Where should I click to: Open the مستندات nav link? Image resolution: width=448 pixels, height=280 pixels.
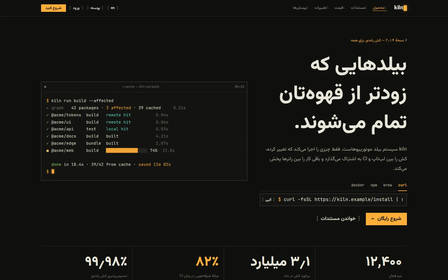tap(359, 8)
